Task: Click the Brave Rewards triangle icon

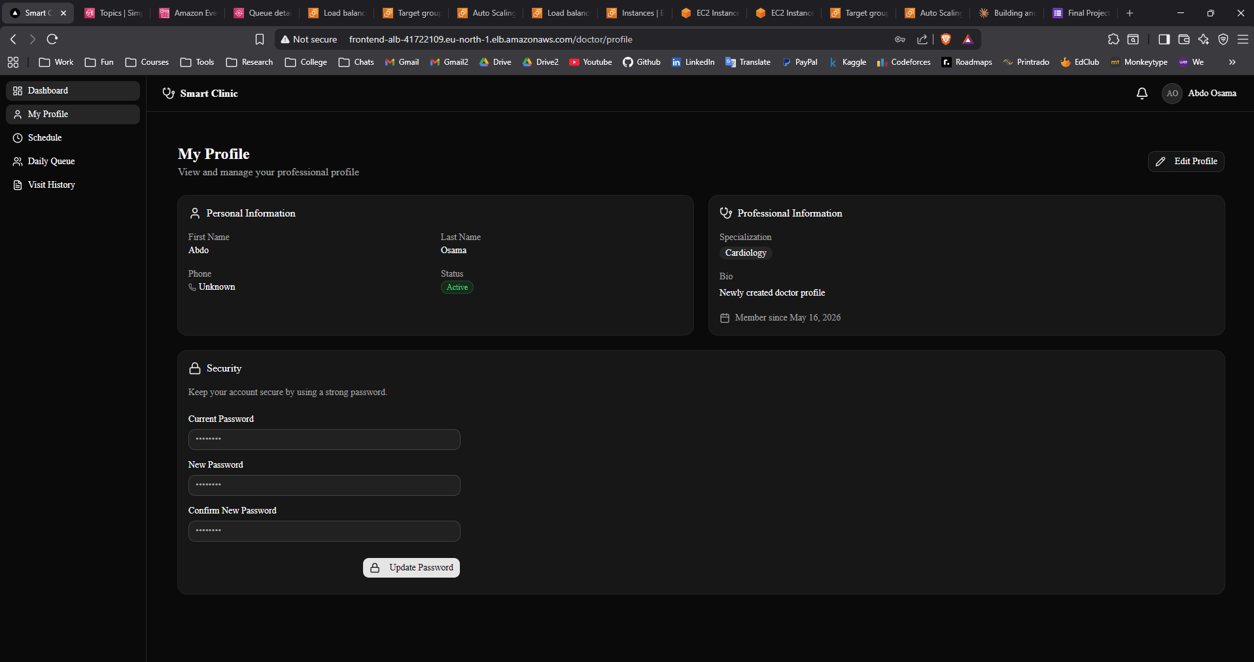Action: coord(968,39)
